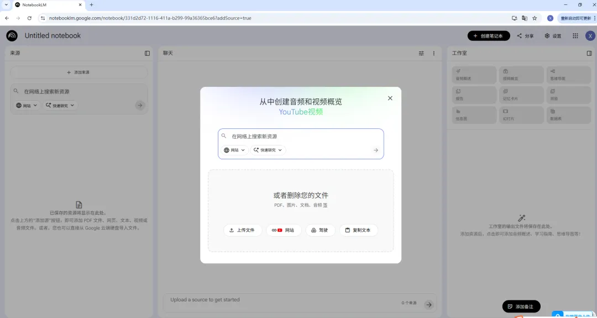Click the 聊天 panel heading
This screenshot has height=318, width=597.
coord(168,53)
